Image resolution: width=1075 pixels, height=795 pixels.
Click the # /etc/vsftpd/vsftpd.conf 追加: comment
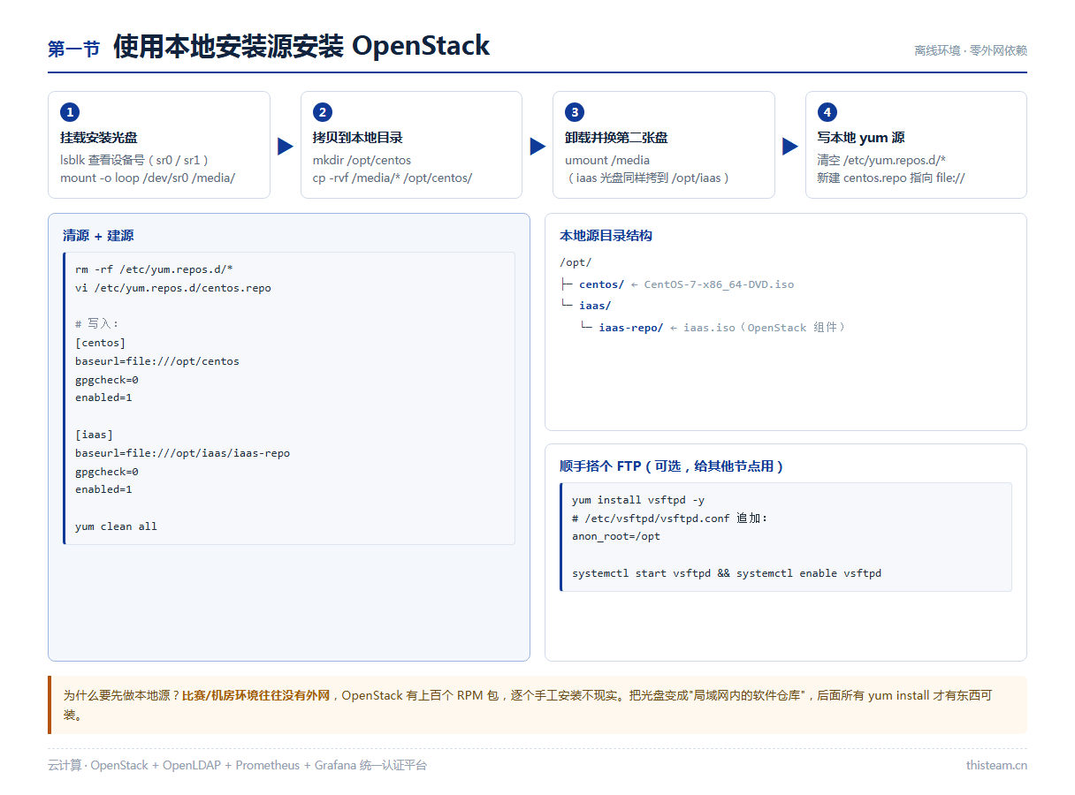pyautogui.click(x=670, y=519)
